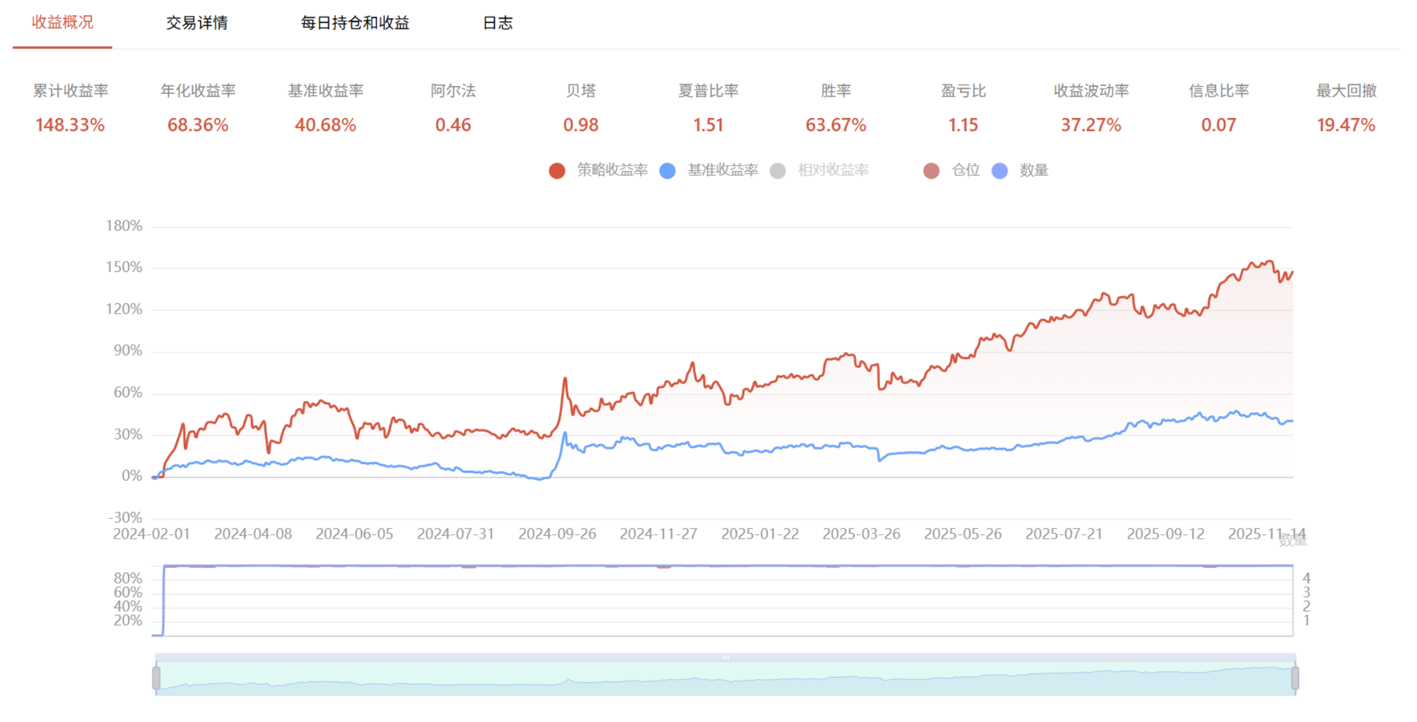Click 年化收益率 value 68.36%
The image size is (1417, 722).
pos(198,125)
